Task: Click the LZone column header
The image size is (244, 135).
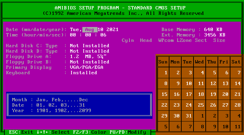Action: point(184,40)
